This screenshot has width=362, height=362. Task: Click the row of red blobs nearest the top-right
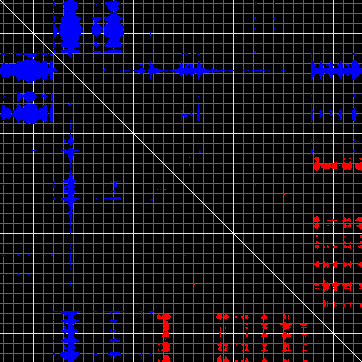(337, 166)
